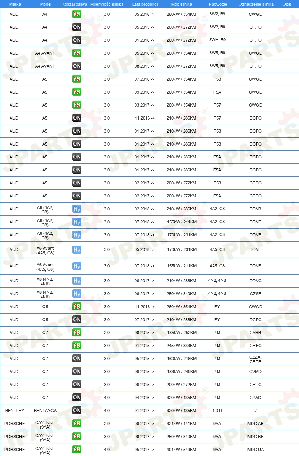Select power value 160kW / 218KM

(182, 359)
